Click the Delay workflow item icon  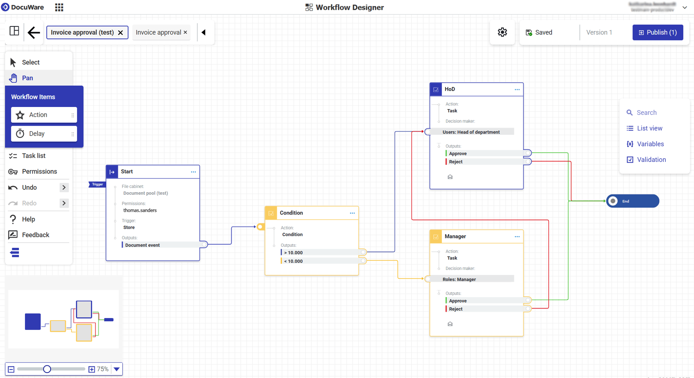click(21, 133)
